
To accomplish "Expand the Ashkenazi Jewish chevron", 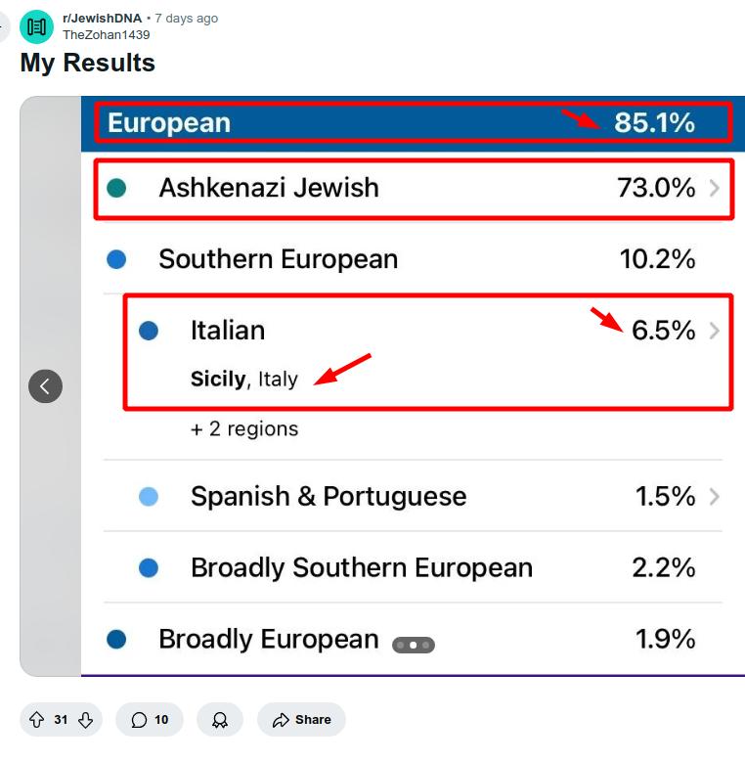I will pyautogui.click(x=714, y=188).
